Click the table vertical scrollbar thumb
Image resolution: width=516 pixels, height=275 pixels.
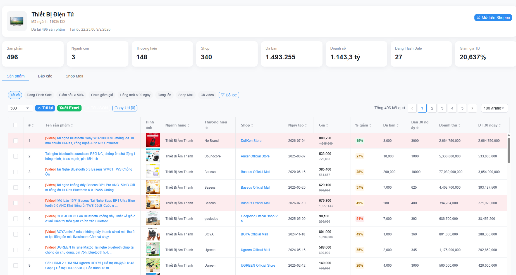(x=509, y=150)
